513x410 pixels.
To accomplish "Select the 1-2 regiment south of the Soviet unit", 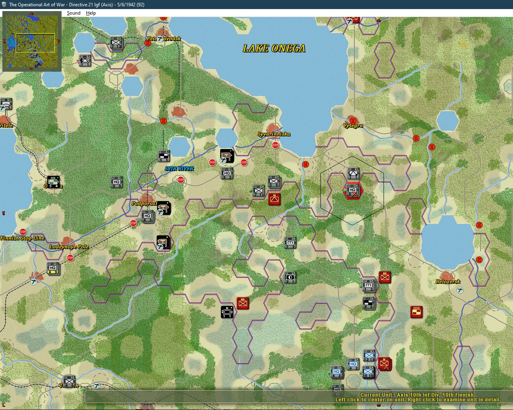I will click(x=290, y=242).
